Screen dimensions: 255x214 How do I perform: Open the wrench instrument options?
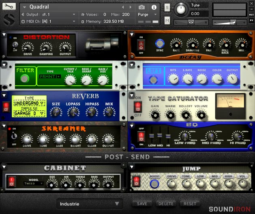(9, 6)
